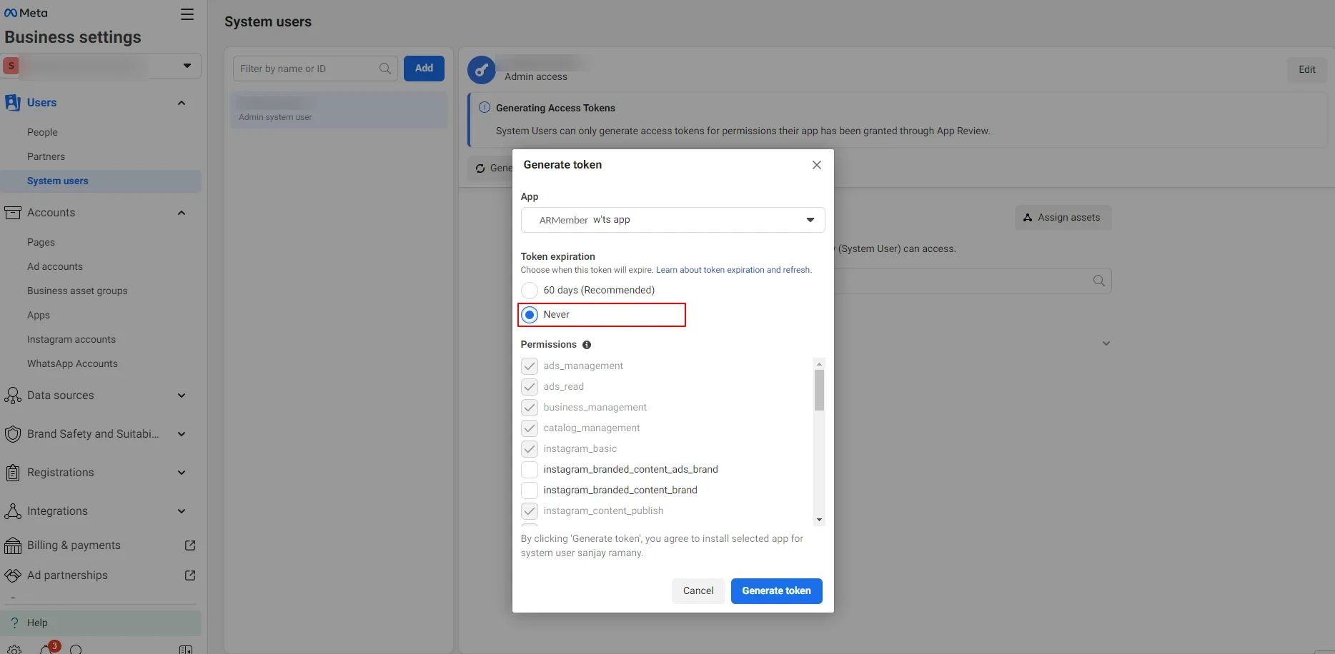Expand Brand Safety and Suitability section
Screen dimensions: 1335x654
pyautogui.click(x=182, y=434)
